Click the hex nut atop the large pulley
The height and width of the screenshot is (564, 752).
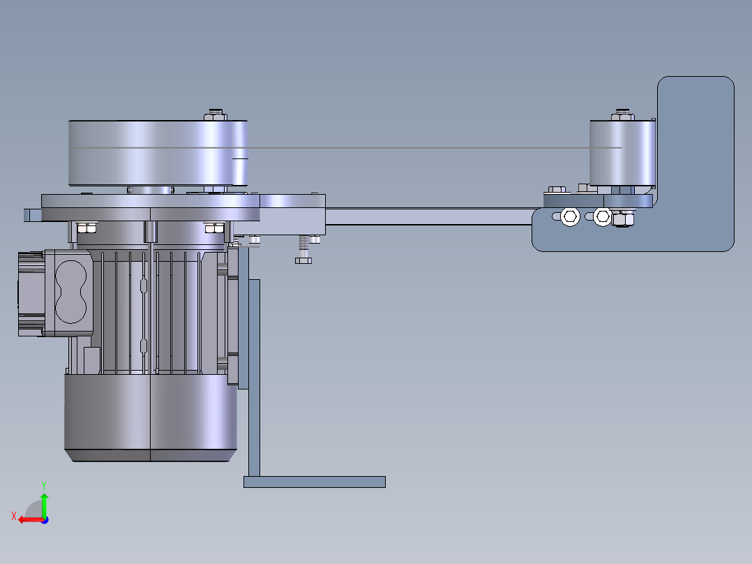click(x=216, y=115)
